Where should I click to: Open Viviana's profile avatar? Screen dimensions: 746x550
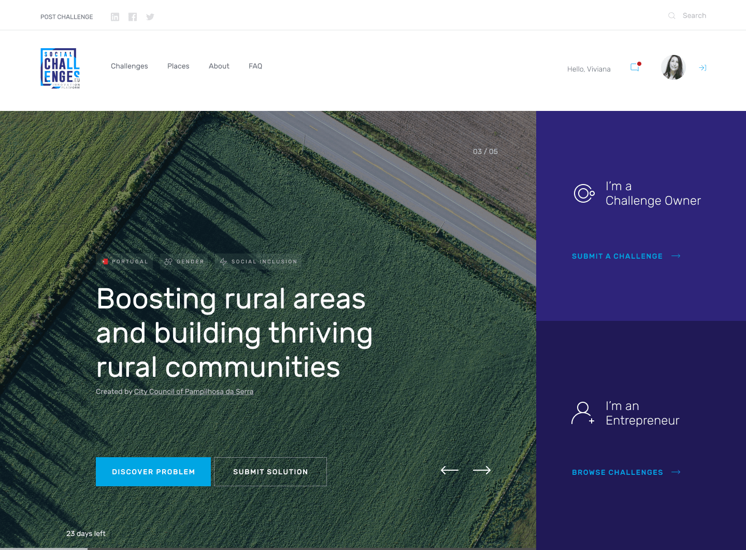(673, 67)
